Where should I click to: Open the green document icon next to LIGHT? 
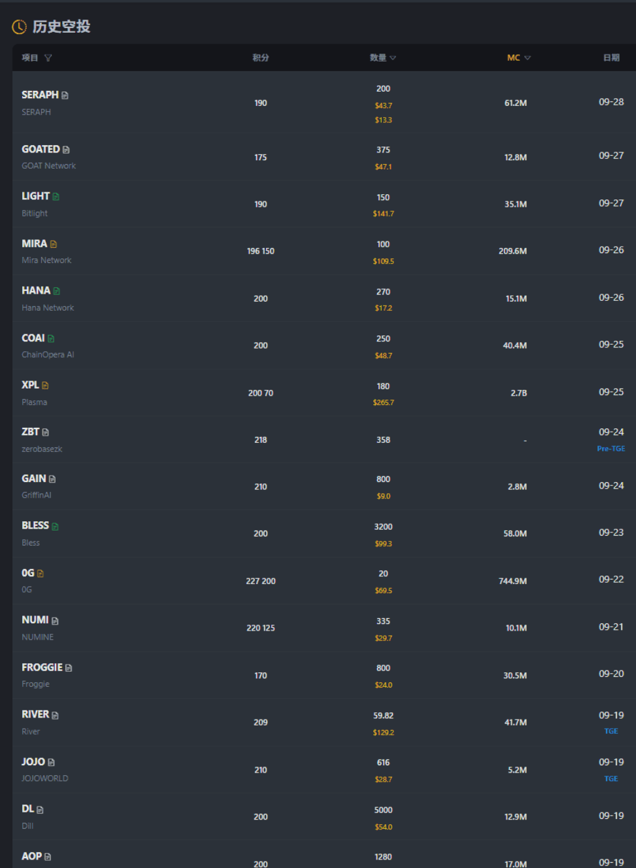56,197
